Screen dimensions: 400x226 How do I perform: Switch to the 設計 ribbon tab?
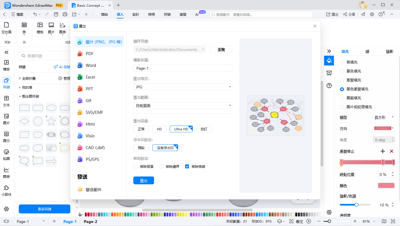(136, 14)
